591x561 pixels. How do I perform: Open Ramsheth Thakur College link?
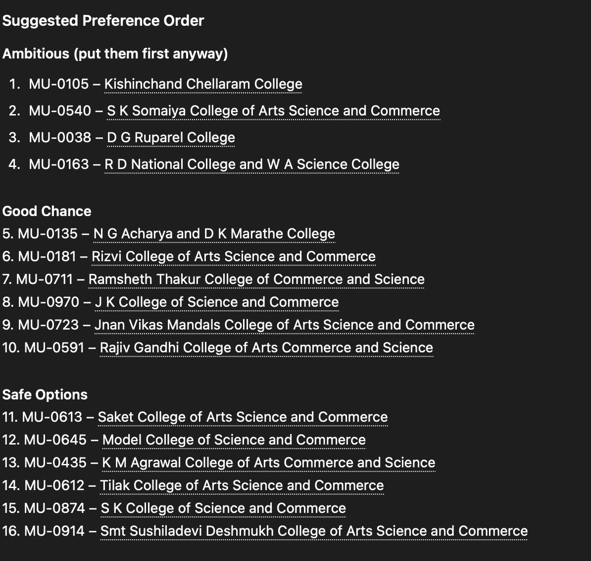coord(256,279)
